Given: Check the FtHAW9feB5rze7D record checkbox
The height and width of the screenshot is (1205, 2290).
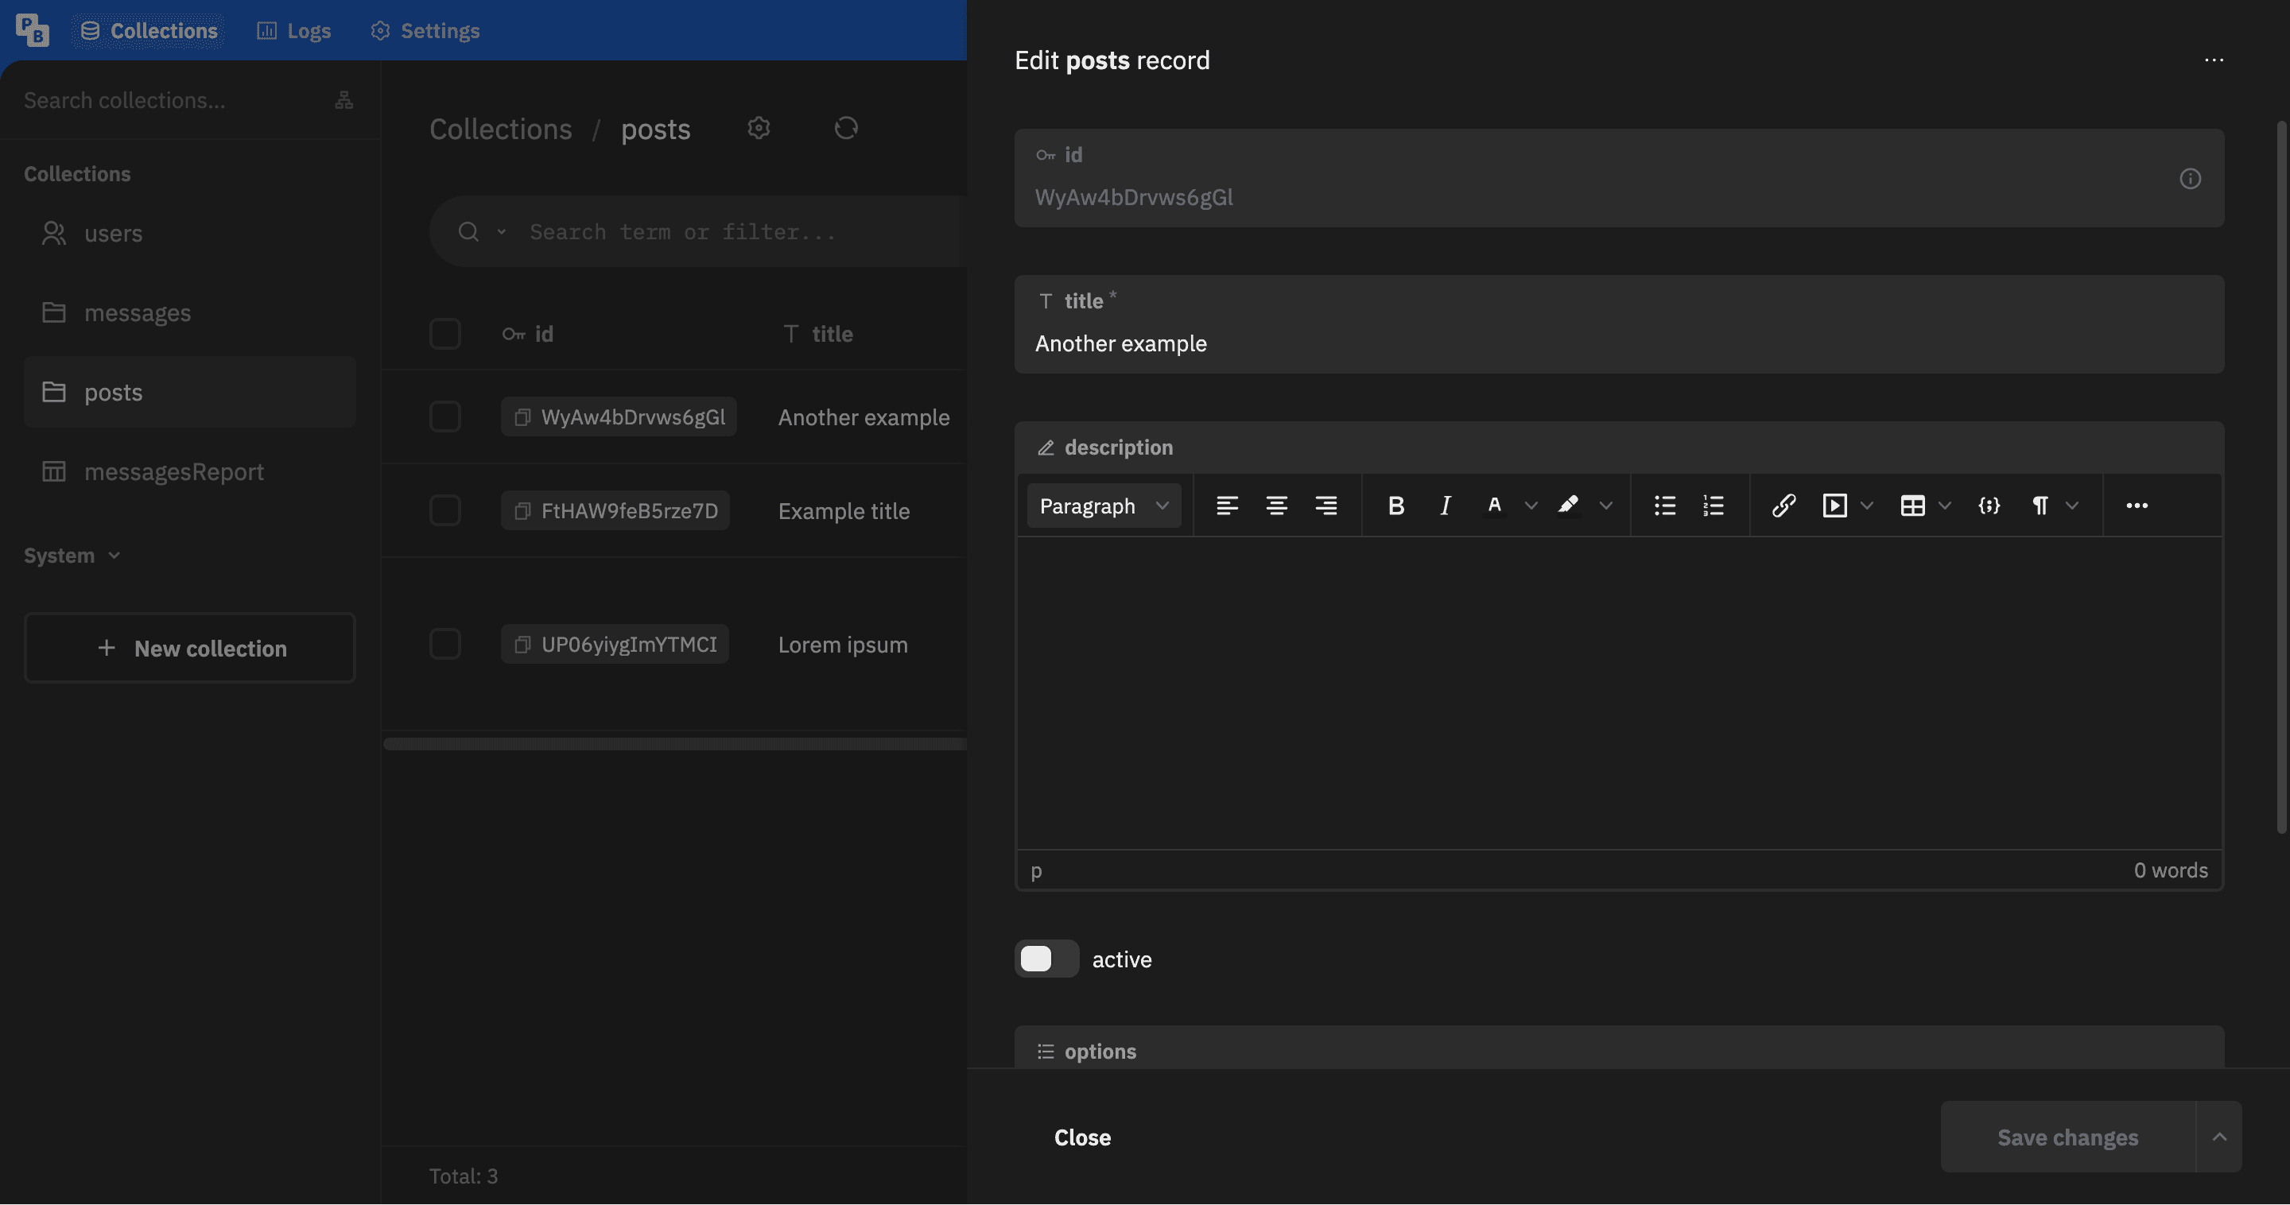Looking at the screenshot, I should pos(444,510).
